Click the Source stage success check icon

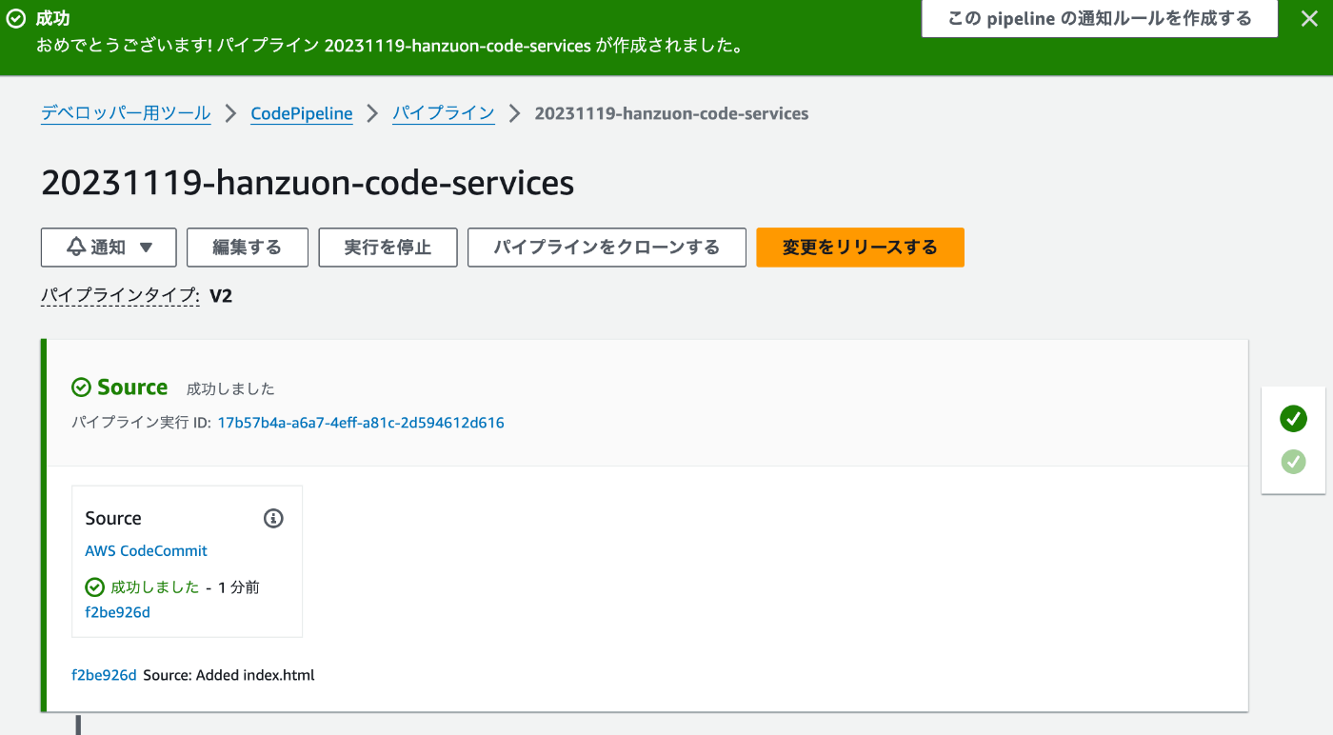[82, 387]
